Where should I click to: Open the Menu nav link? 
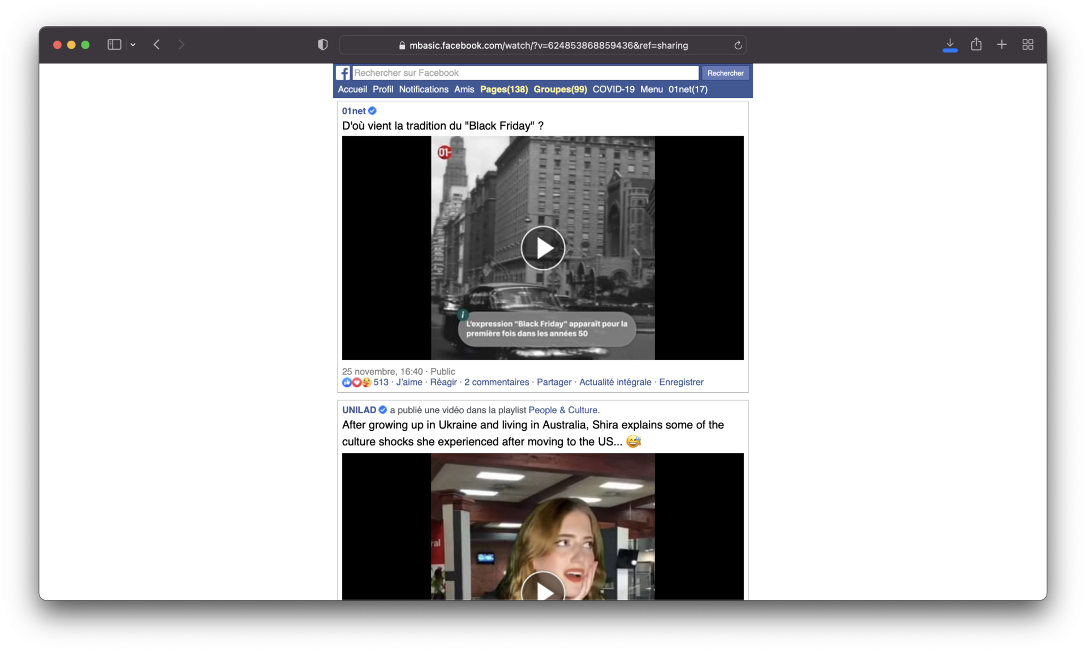[652, 89]
